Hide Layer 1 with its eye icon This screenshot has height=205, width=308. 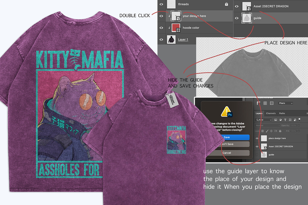point(161,39)
